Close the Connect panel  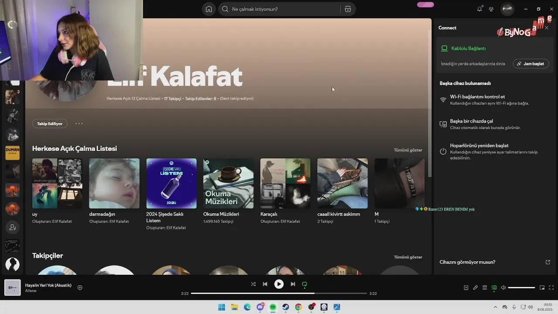pos(547,27)
